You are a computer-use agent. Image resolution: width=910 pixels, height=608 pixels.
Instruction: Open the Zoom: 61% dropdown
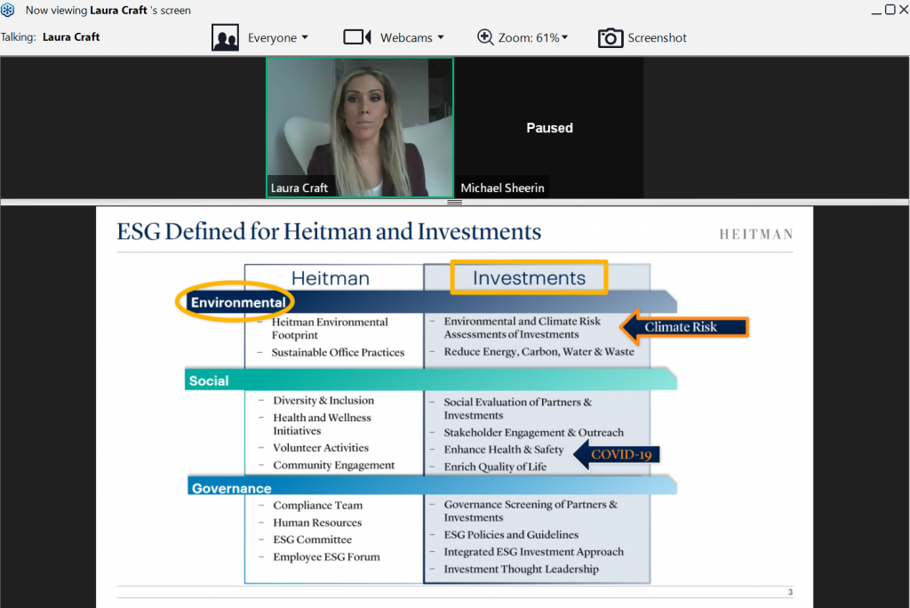click(533, 37)
